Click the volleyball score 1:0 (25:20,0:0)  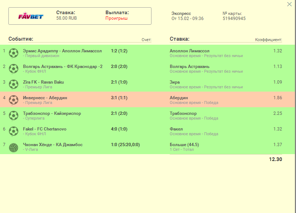[125, 145]
